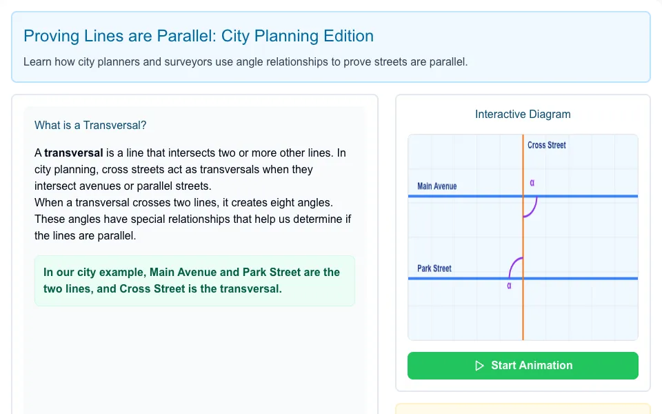Click the purple angle arc below Main Avenue
This screenshot has width=662, height=414.
532,208
